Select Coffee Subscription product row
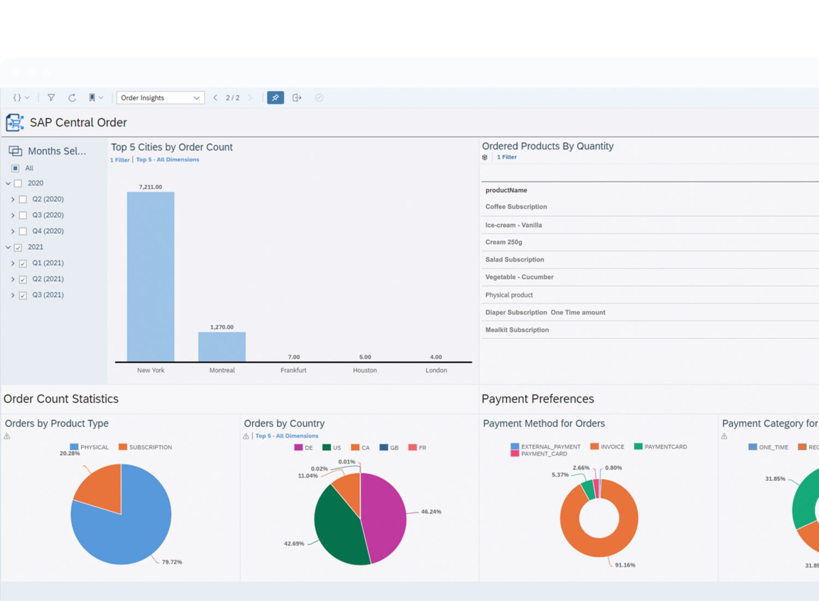 (516, 207)
